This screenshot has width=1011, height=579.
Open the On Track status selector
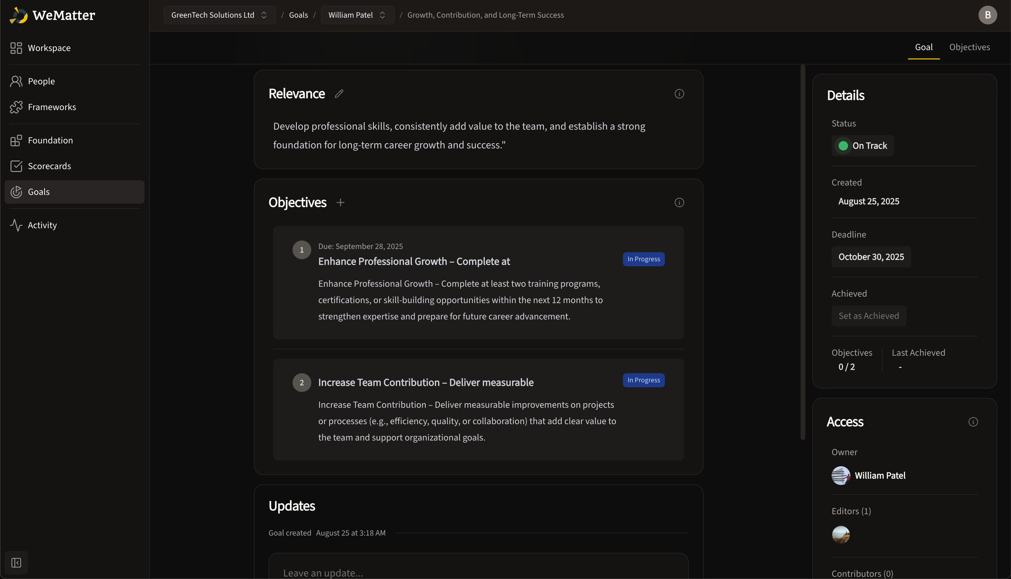(863, 146)
